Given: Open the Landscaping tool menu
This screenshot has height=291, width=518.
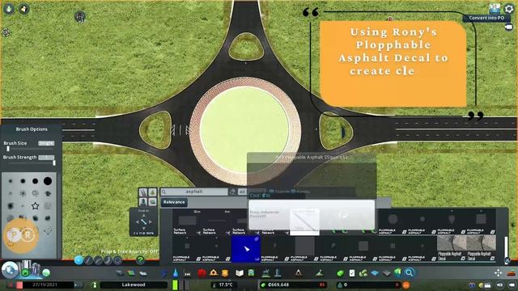Looking at the screenshot, I should coord(320,273).
